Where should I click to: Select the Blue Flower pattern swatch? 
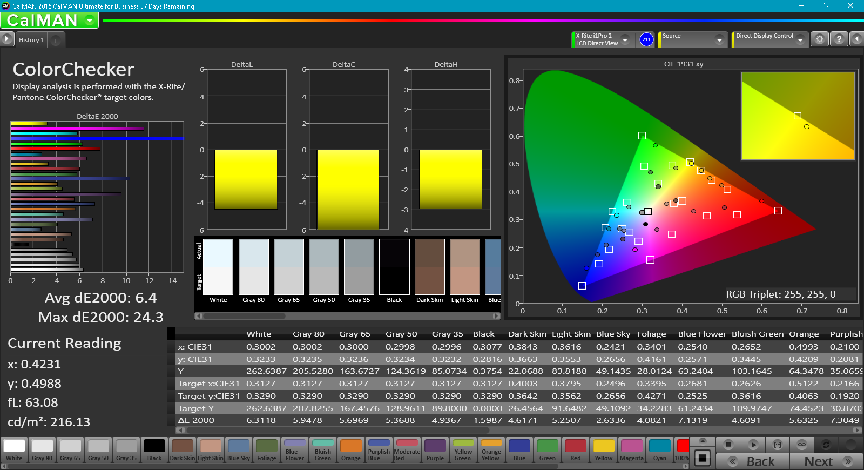click(295, 449)
